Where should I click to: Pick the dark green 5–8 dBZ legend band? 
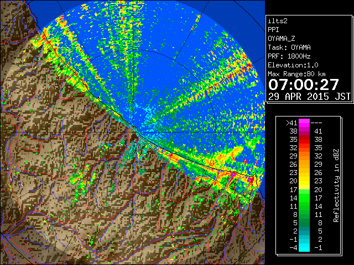tap(304, 222)
